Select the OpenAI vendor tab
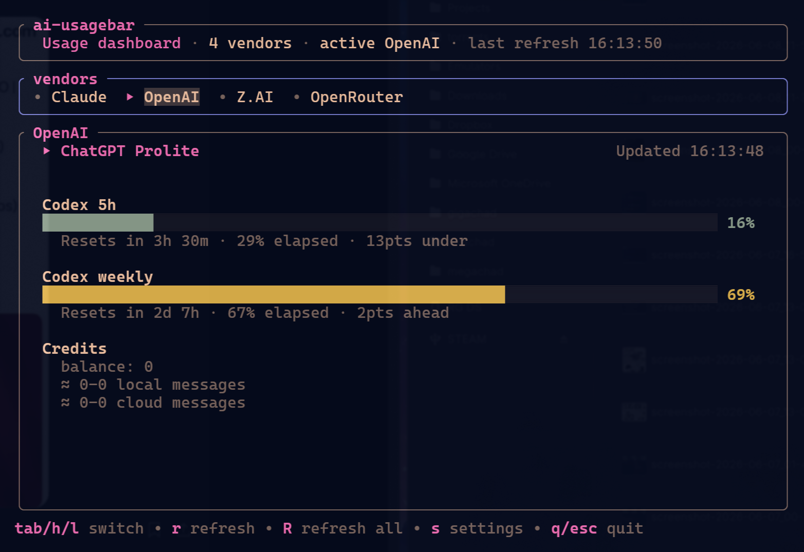This screenshot has width=804, height=552. [171, 97]
